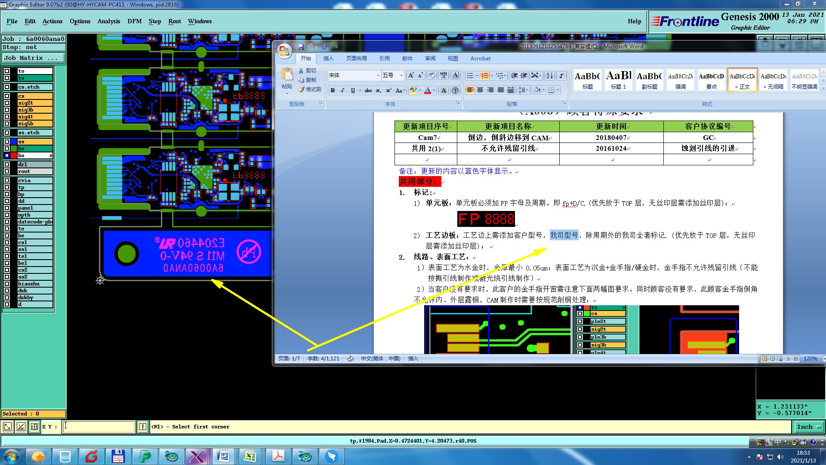Click the red font color swatch icon
This screenshot has height=465, width=826.
coord(428,90)
